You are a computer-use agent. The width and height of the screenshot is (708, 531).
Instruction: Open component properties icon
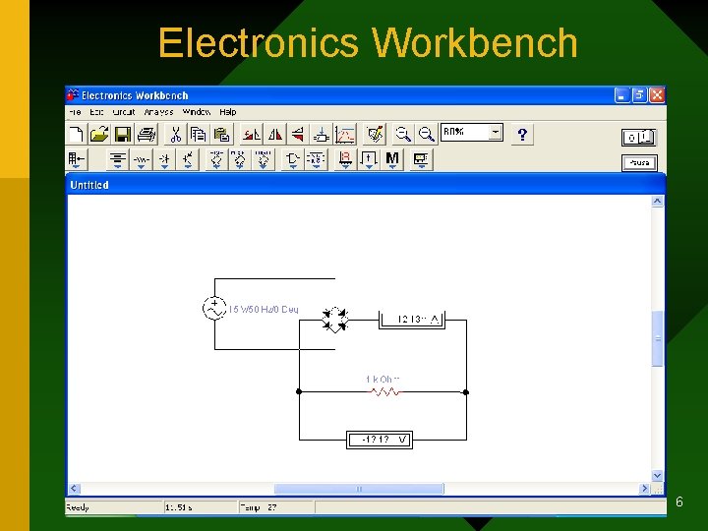pos(375,134)
